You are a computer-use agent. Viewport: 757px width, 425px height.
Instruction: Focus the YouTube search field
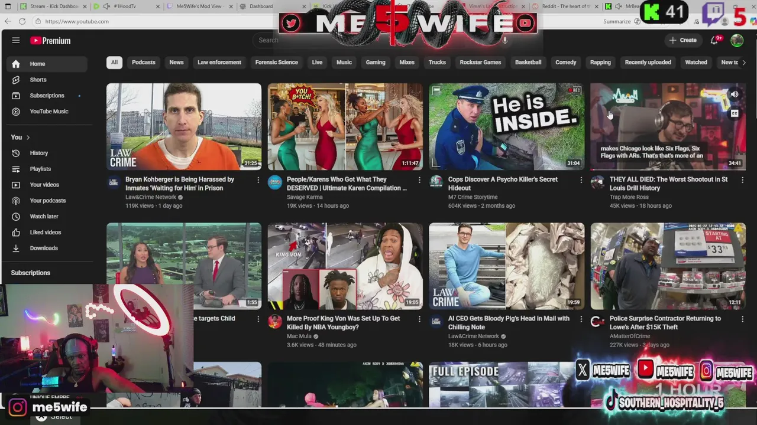pyautogui.click(x=376, y=40)
